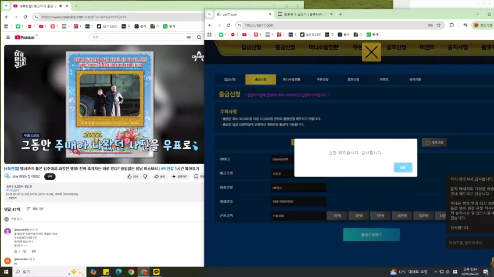Open 입금신청 in the gold top navigation

point(252,48)
